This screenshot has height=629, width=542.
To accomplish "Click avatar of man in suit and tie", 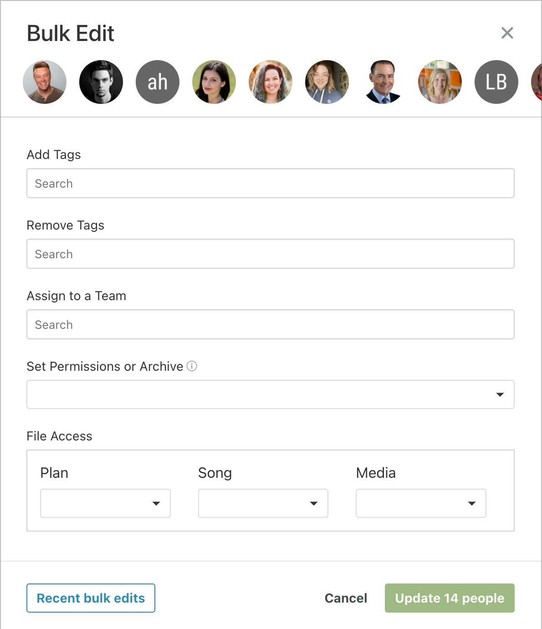I will coord(383,82).
